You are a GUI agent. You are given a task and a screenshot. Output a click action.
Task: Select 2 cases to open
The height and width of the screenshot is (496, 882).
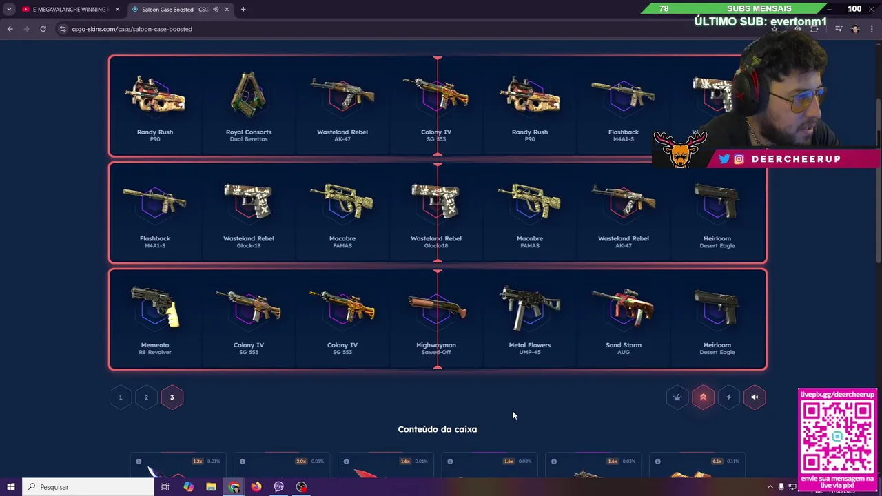(x=146, y=397)
